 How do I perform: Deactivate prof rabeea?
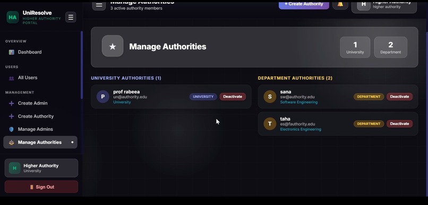click(x=233, y=96)
